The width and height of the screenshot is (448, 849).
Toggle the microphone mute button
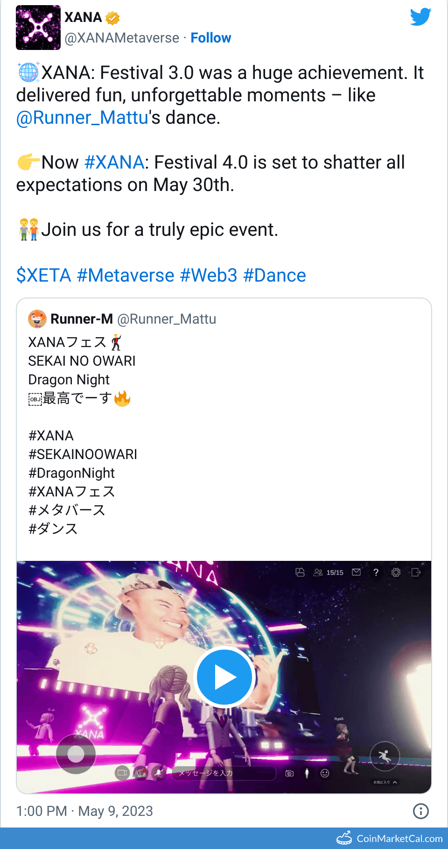(159, 773)
